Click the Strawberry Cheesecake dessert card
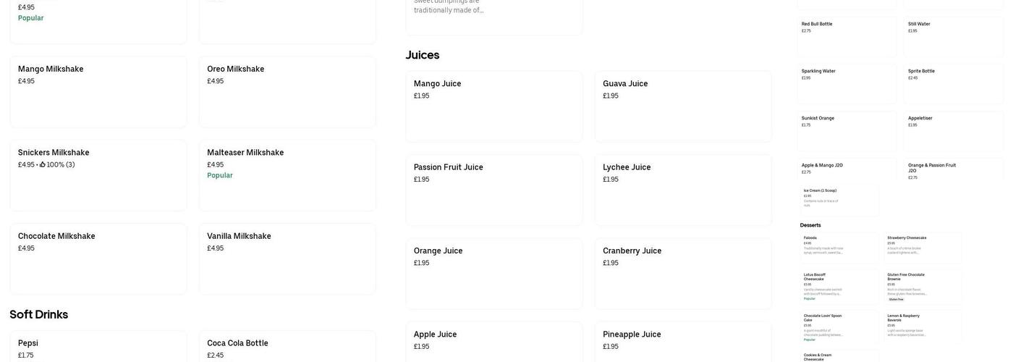The height and width of the screenshot is (362, 1013). [924, 247]
